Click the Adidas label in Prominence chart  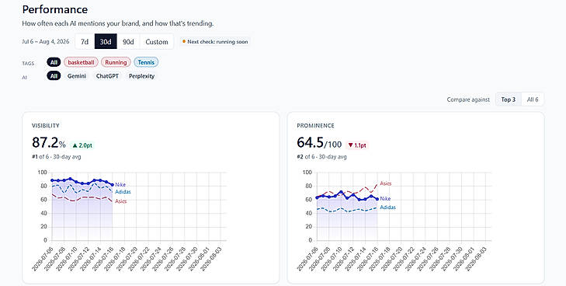pyautogui.click(x=387, y=208)
